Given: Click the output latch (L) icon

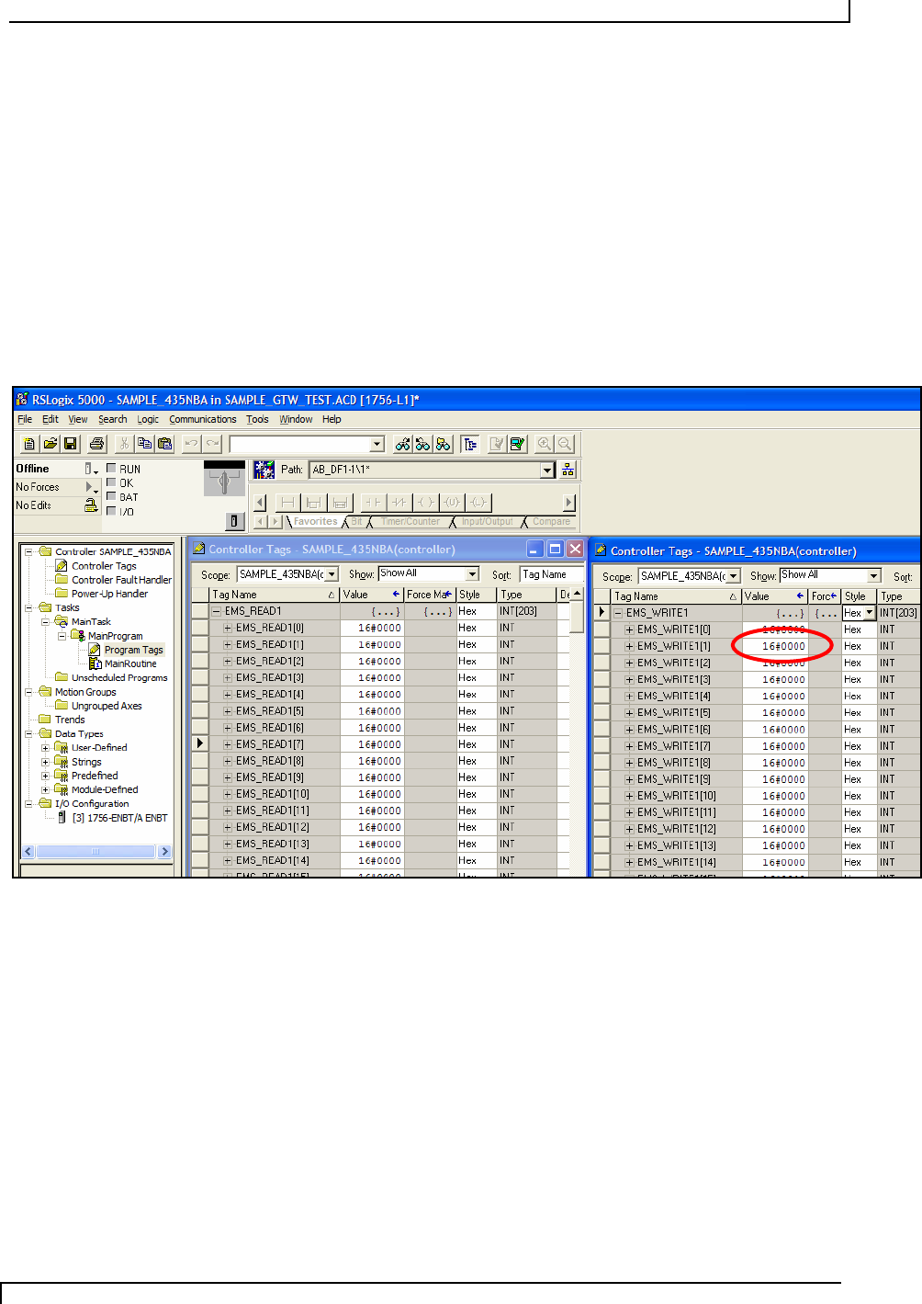Looking at the screenshot, I should (x=478, y=502).
